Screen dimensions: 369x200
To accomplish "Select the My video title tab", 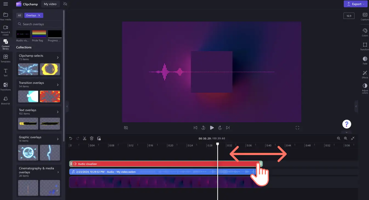I will tap(50, 4).
